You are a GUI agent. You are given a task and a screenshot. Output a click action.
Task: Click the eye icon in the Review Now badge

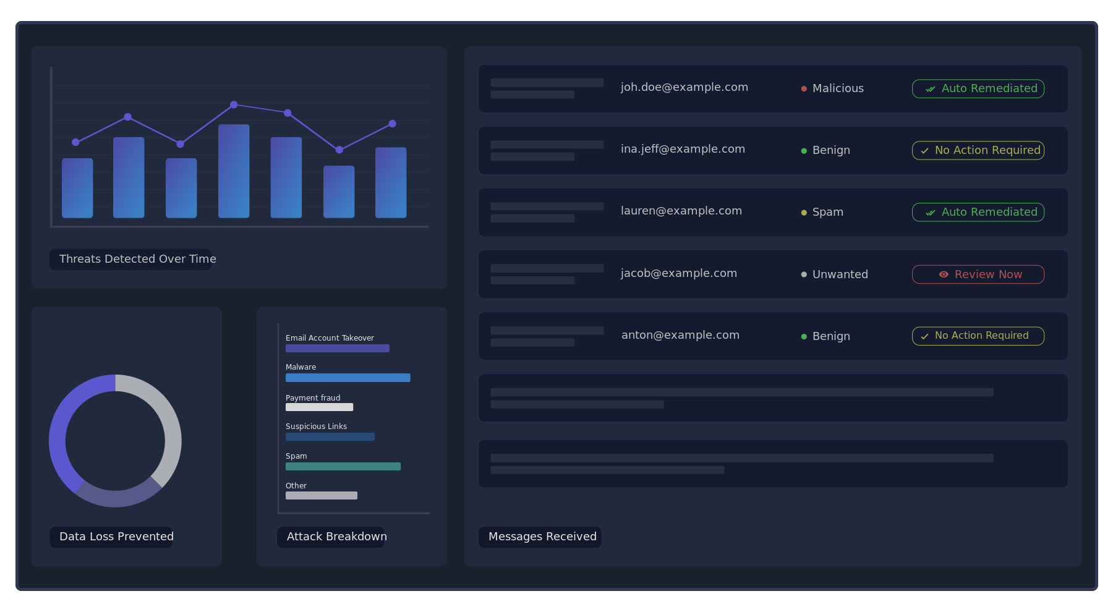pos(942,274)
